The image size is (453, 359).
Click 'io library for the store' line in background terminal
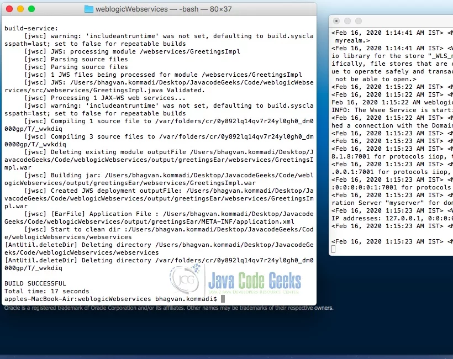(392, 56)
